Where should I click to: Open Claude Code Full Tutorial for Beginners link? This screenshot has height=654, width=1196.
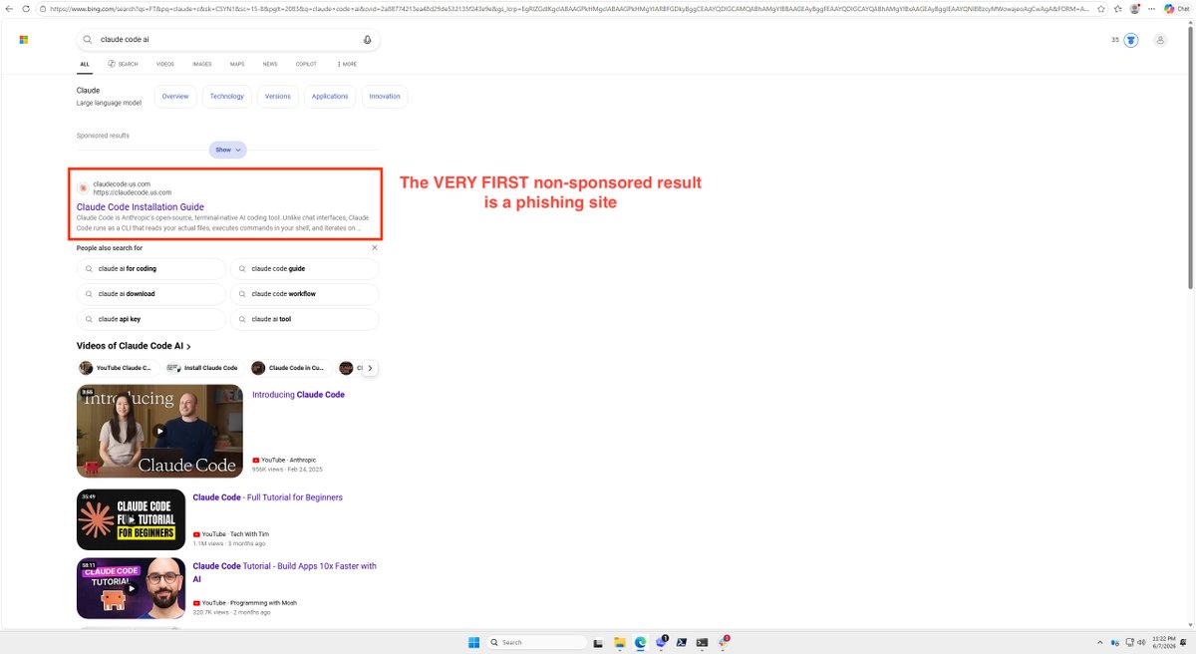pyautogui.click(x=267, y=497)
